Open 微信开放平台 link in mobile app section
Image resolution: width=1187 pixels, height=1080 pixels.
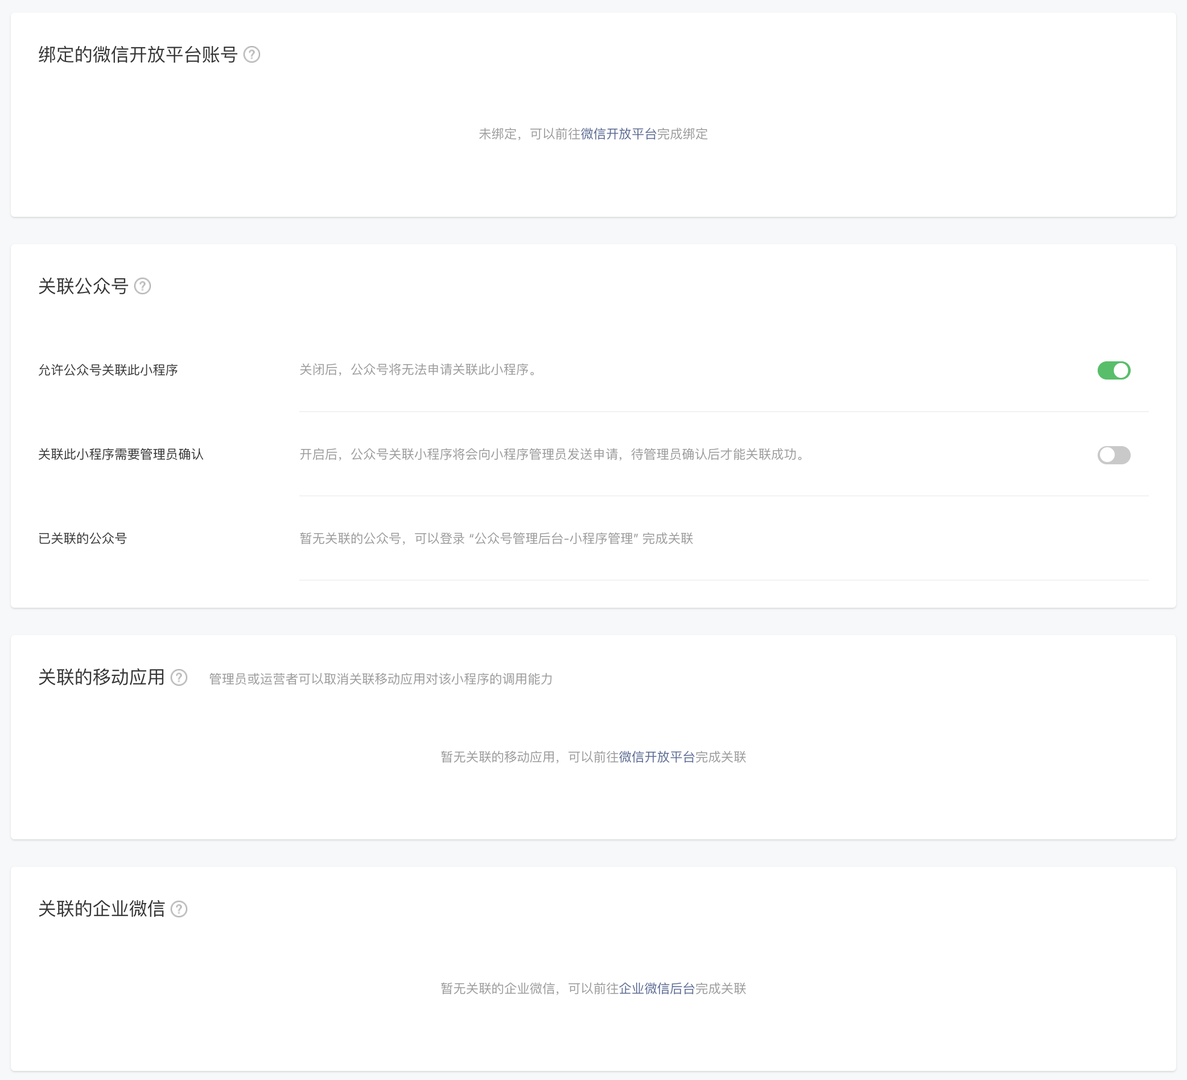(657, 757)
